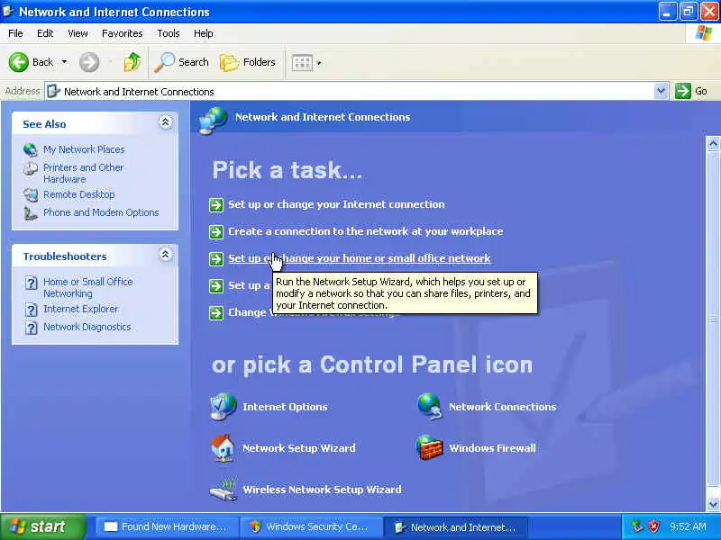Screen dimensions: 721x540
Task: Click the Printers and Other Hardware icon
Action: (x=31, y=168)
